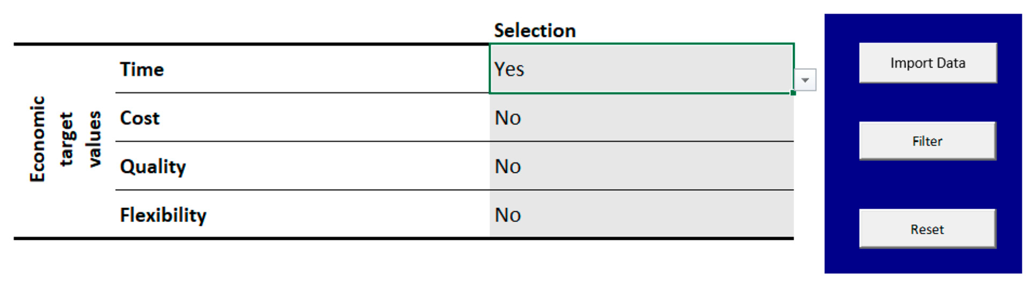Select the Cost selection cell showing No
Screen dimensions: 1034x286
coord(641,118)
